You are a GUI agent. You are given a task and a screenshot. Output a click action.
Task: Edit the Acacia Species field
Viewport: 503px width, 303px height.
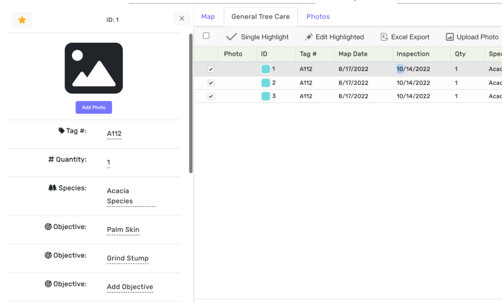point(131,196)
